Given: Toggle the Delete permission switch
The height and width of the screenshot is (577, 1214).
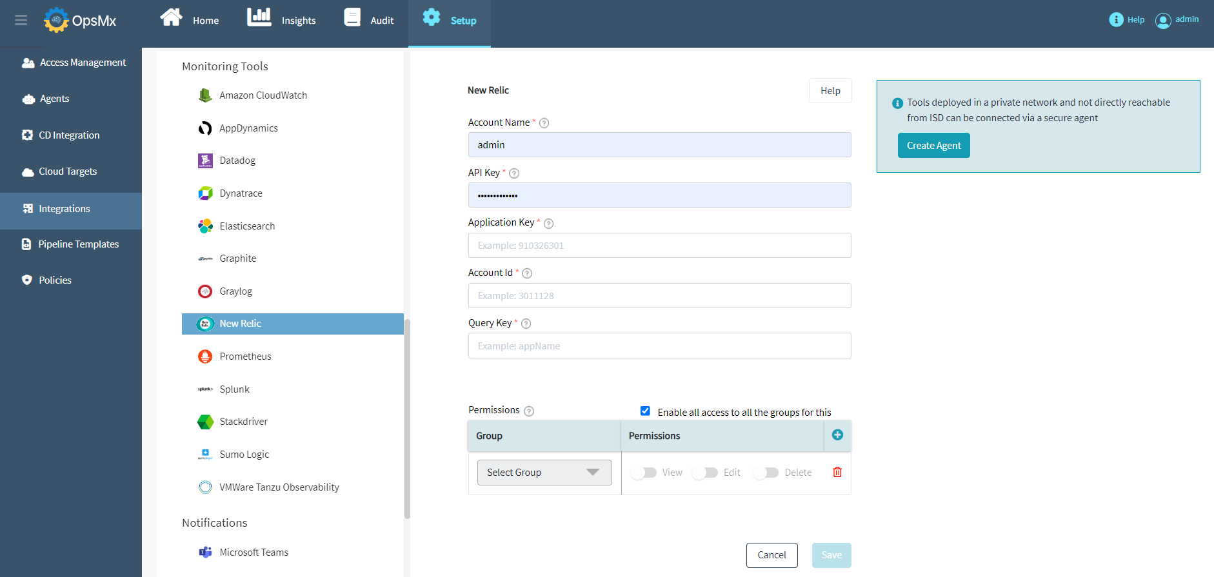Looking at the screenshot, I should 766,473.
